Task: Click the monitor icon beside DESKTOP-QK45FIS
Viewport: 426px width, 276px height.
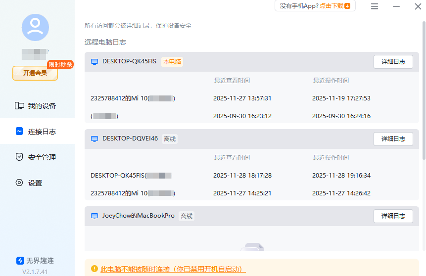Action: (x=95, y=62)
